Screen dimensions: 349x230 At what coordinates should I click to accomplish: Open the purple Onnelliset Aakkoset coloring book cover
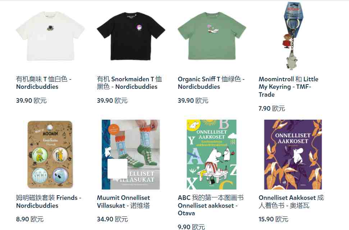pyautogui.click(x=293, y=155)
